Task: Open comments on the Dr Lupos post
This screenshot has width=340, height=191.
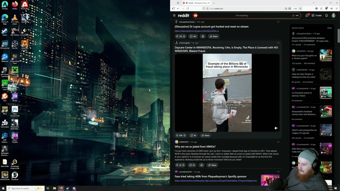Action: coord(193,36)
